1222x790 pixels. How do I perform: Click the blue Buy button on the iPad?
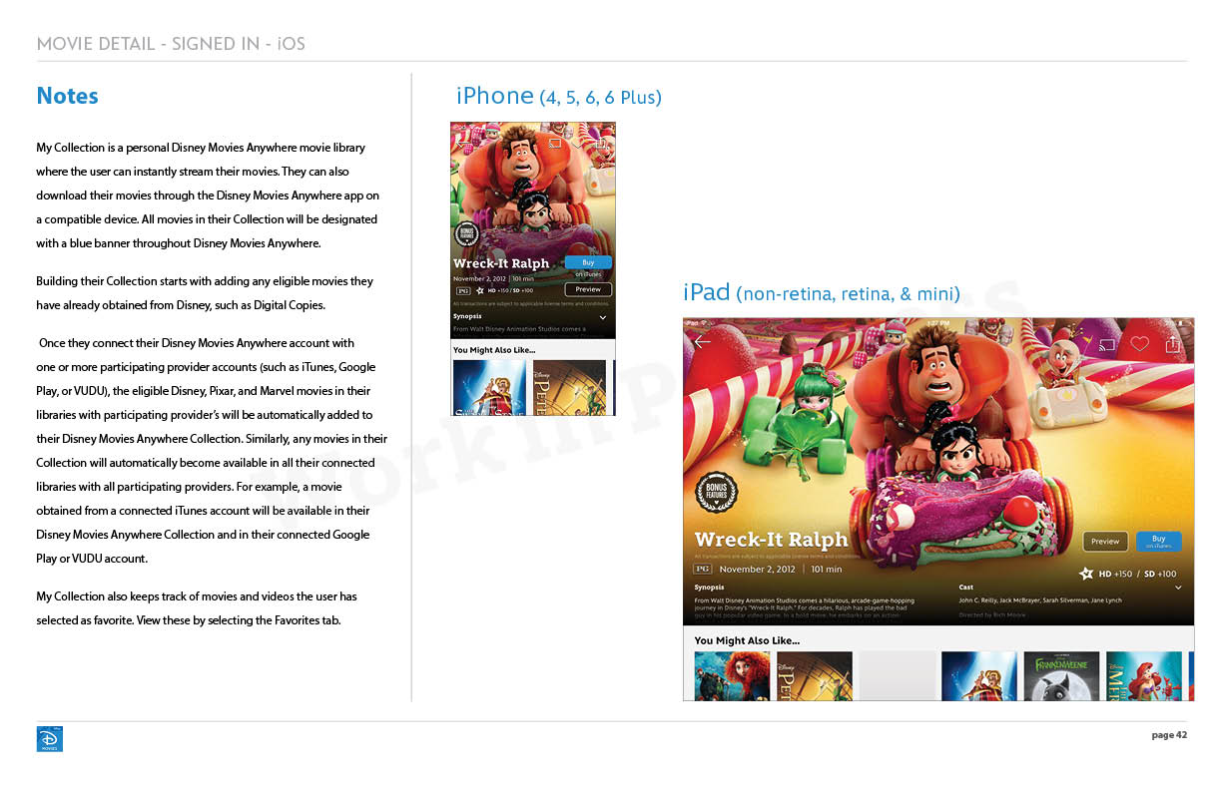pyautogui.click(x=1158, y=542)
